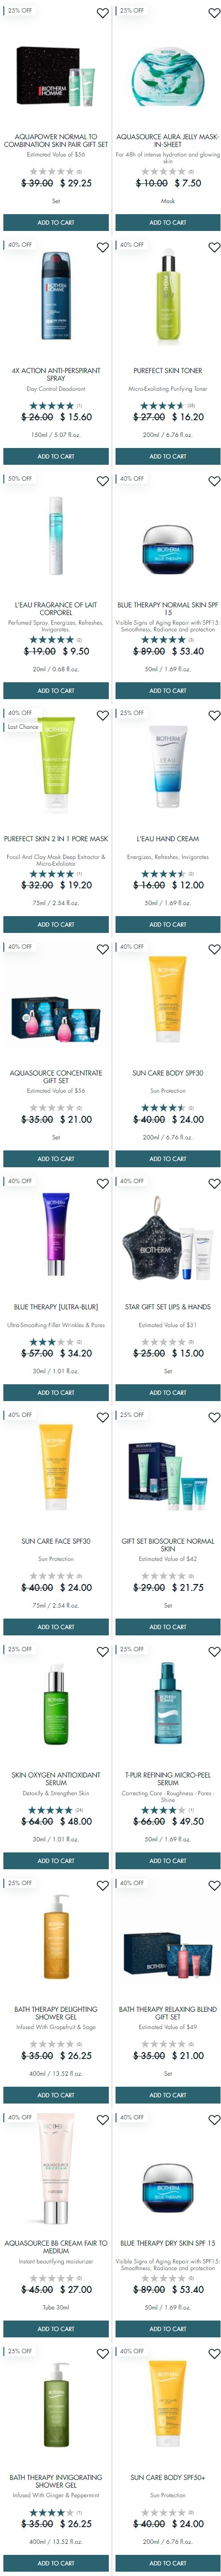This screenshot has width=221, height=2576.
Task: Add Purefect Skin 2 in 1 Pore Mask to cart
Action: 56,924
